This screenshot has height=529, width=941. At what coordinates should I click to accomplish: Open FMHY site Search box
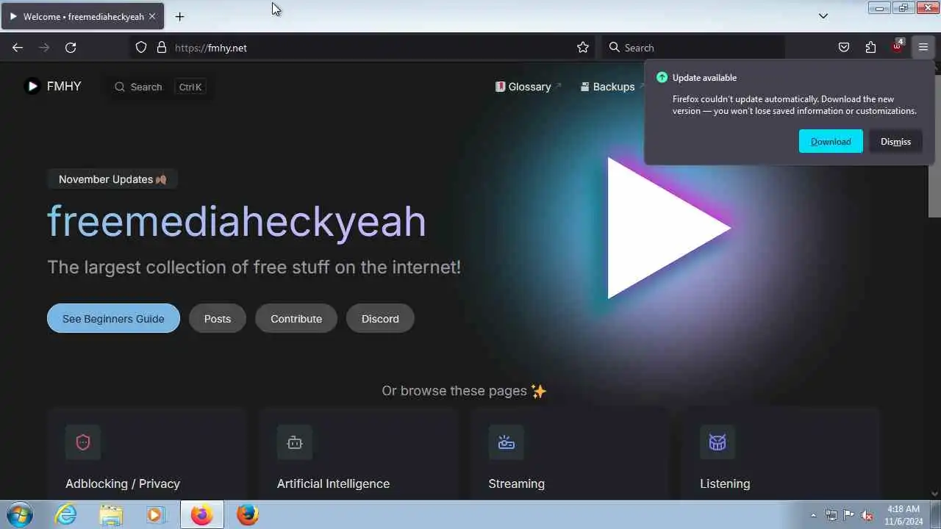point(160,87)
